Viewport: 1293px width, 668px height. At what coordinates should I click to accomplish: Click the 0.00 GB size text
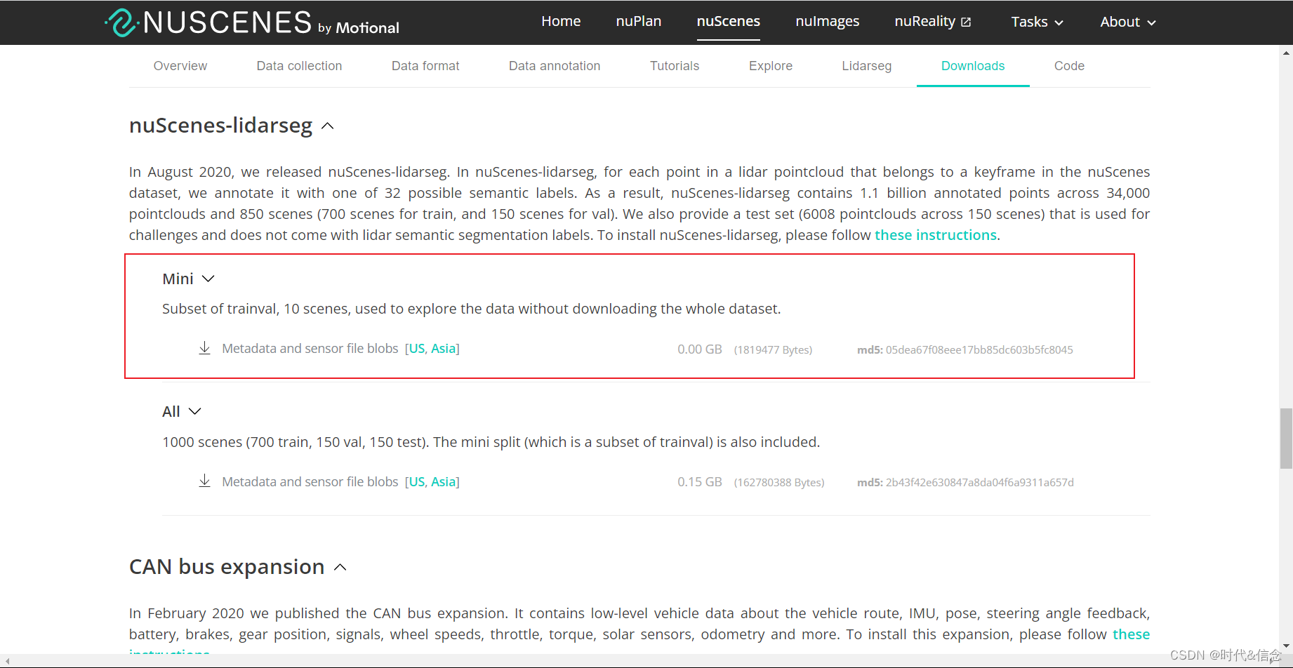(x=700, y=349)
